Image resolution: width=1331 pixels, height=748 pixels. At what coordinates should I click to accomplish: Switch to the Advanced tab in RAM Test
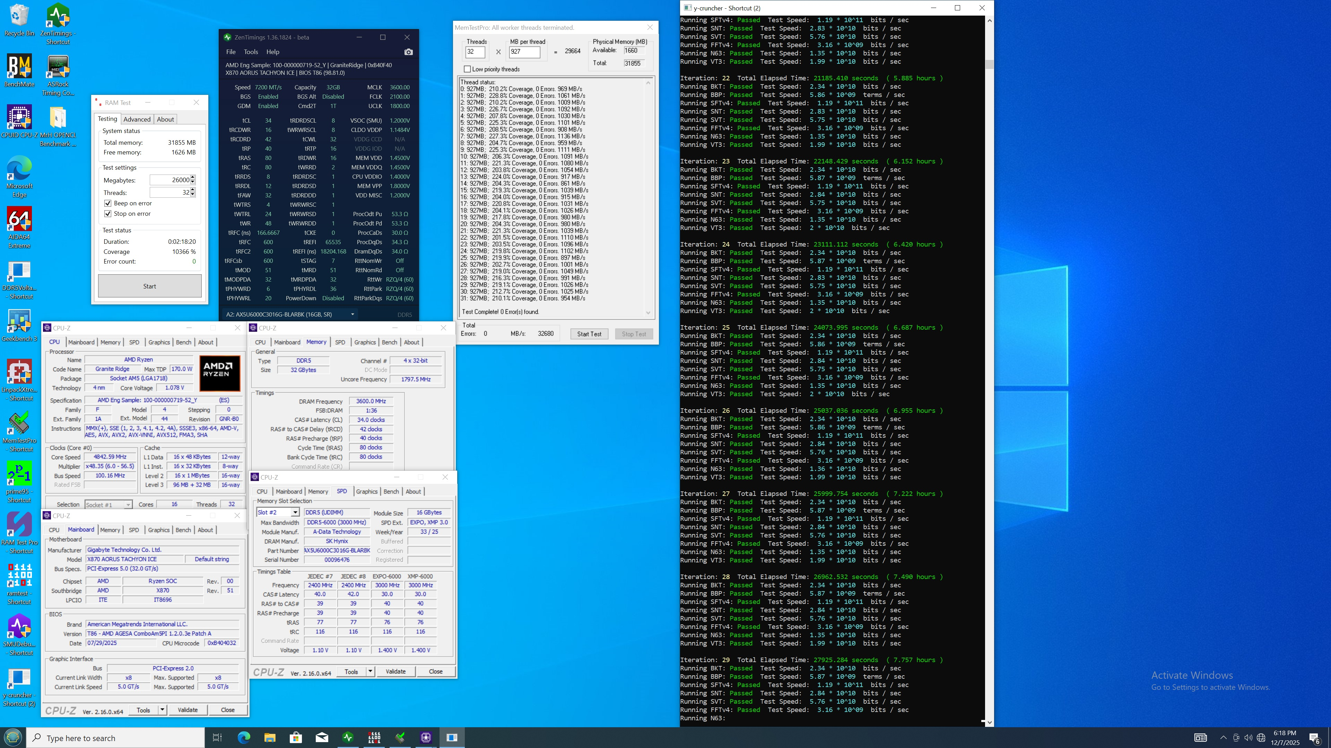click(x=137, y=119)
